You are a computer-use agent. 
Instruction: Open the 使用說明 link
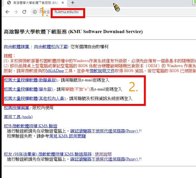103,154
